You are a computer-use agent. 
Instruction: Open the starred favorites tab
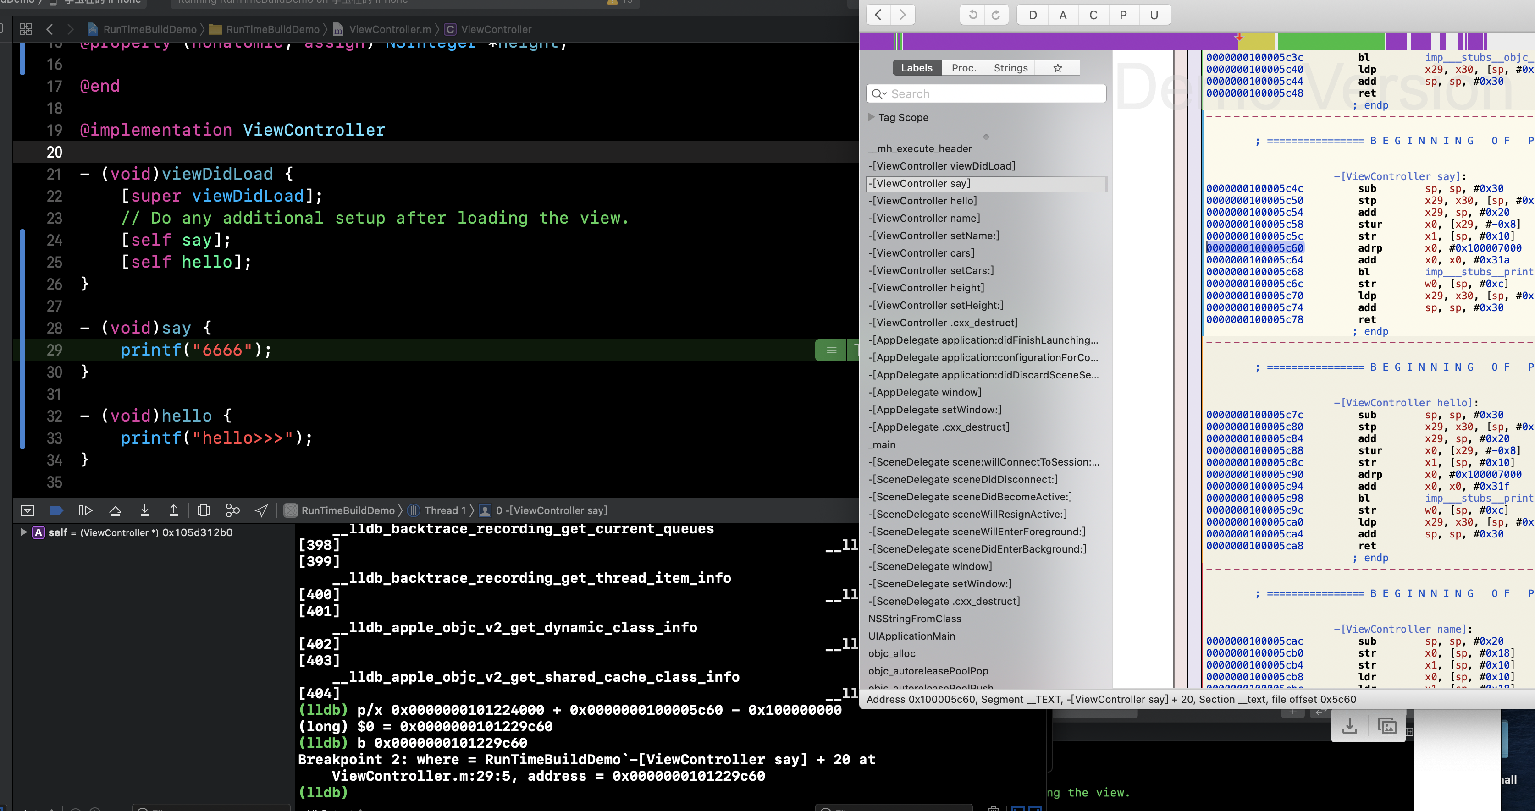[1058, 68]
